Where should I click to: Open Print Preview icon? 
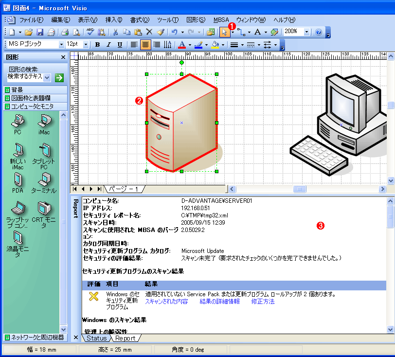point(76,32)
